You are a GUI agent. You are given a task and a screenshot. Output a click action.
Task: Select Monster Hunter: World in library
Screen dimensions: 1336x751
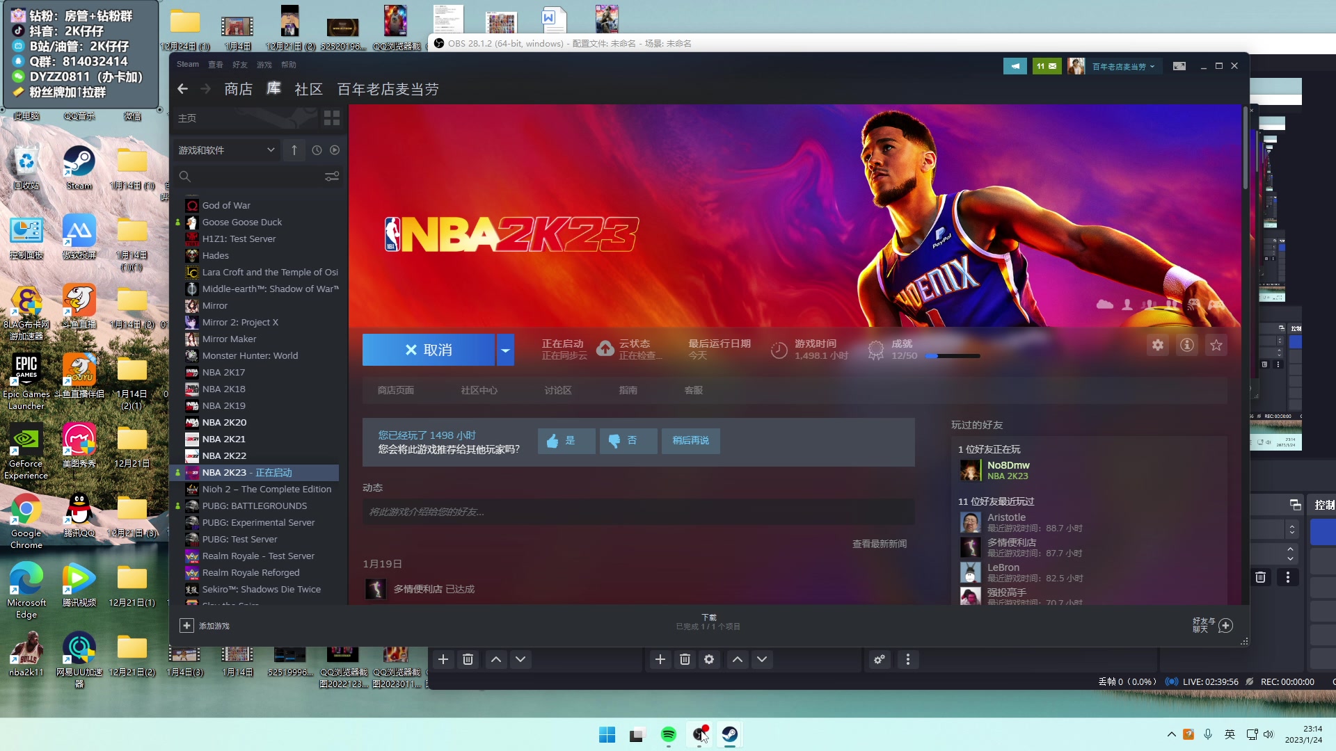point(261,355)
